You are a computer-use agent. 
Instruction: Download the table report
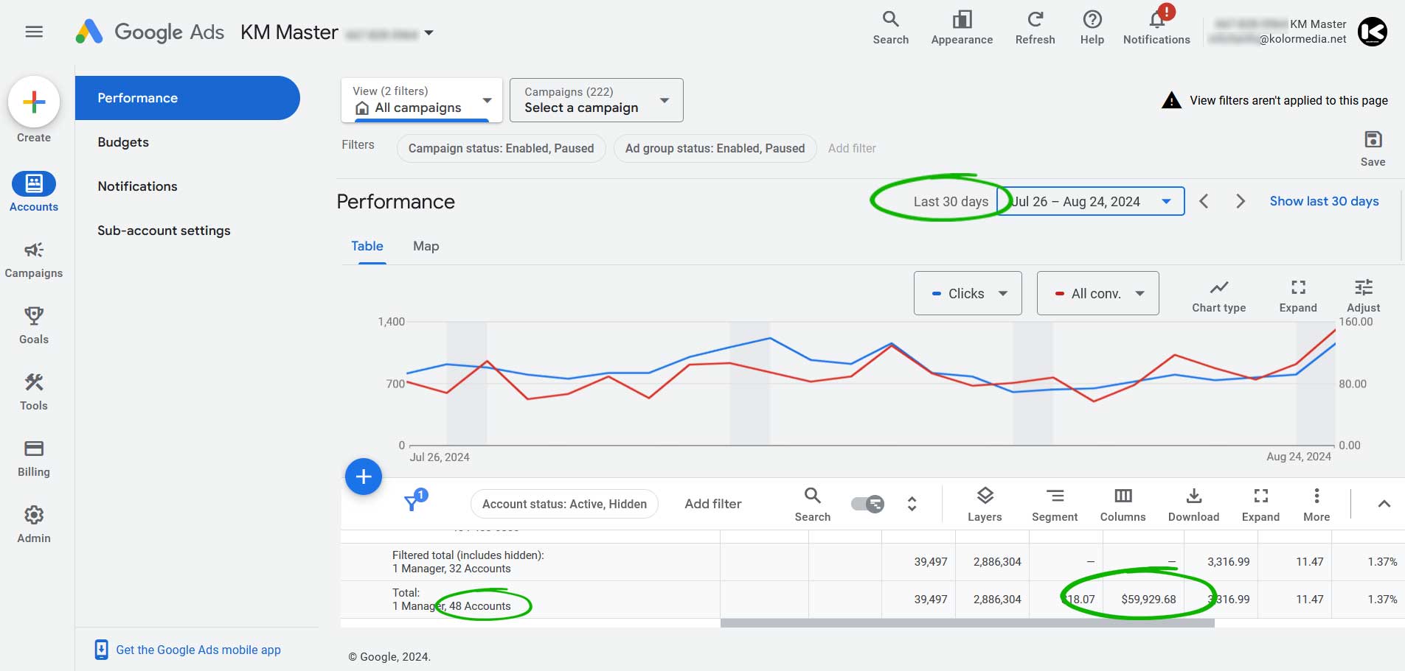coord(1193,505)
